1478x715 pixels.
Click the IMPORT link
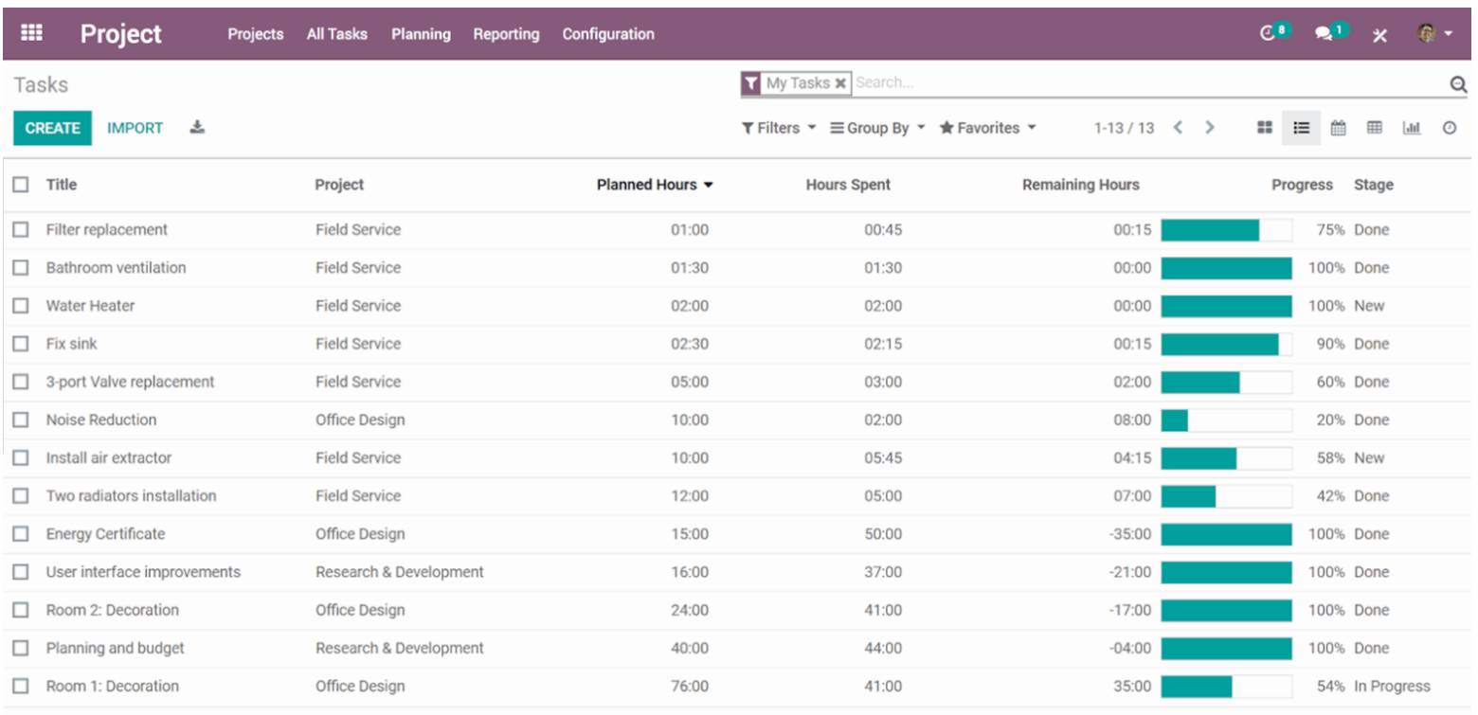click(x=135, y=128)
